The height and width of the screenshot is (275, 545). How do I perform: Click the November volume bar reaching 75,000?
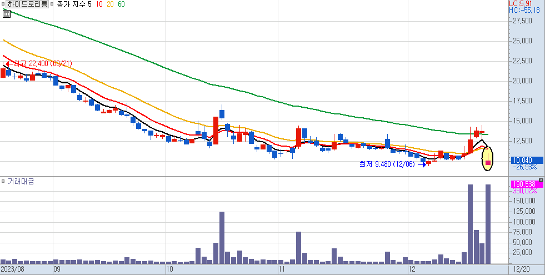(298, 248)
